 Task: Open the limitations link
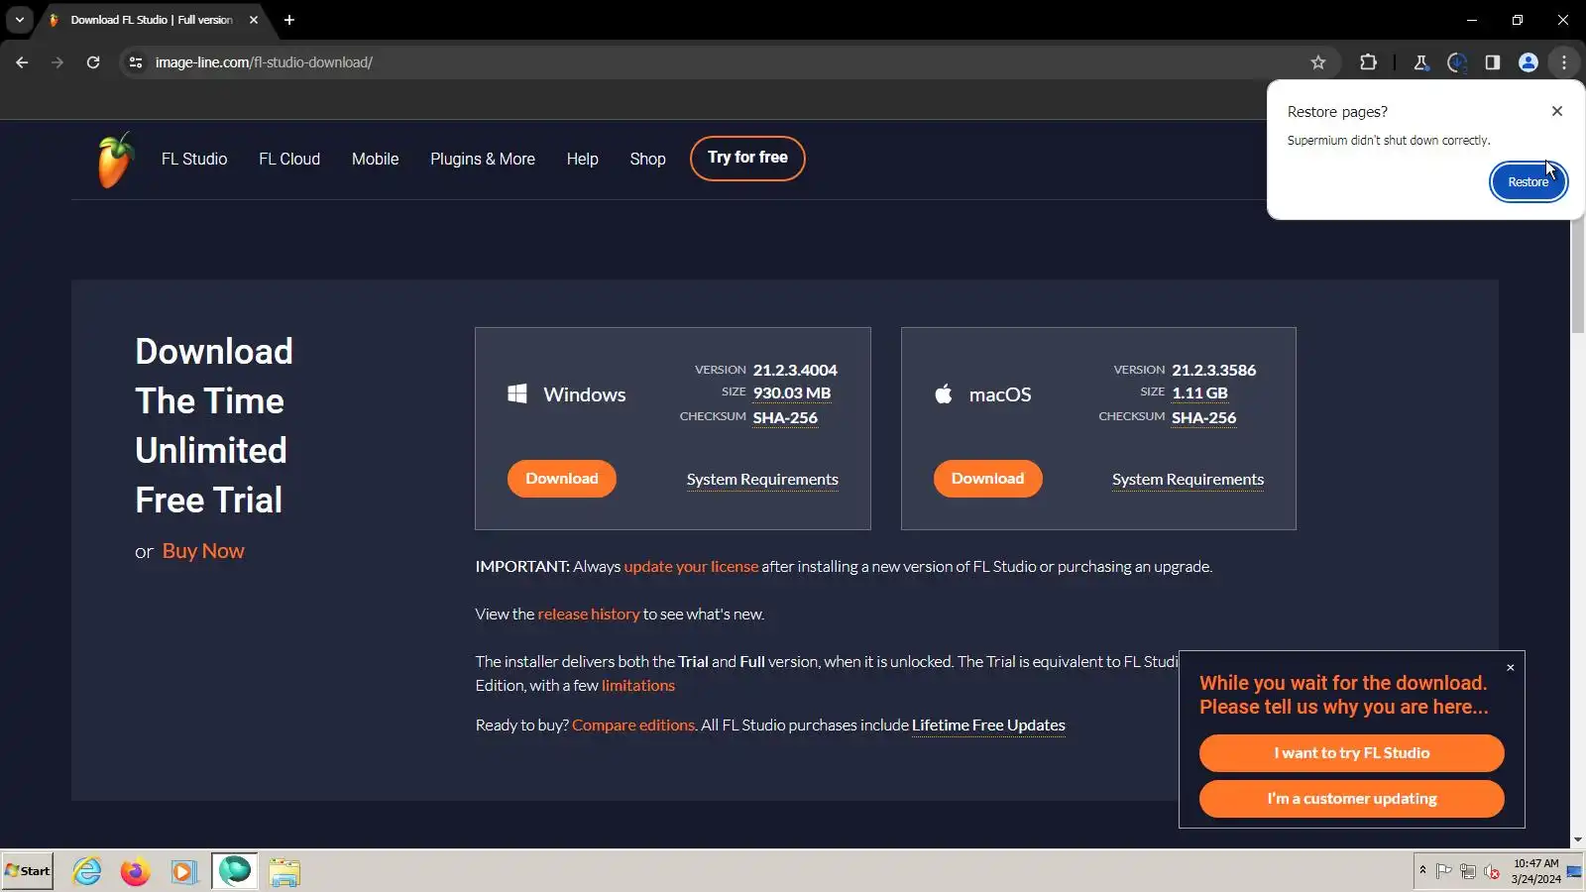[638, 686]
